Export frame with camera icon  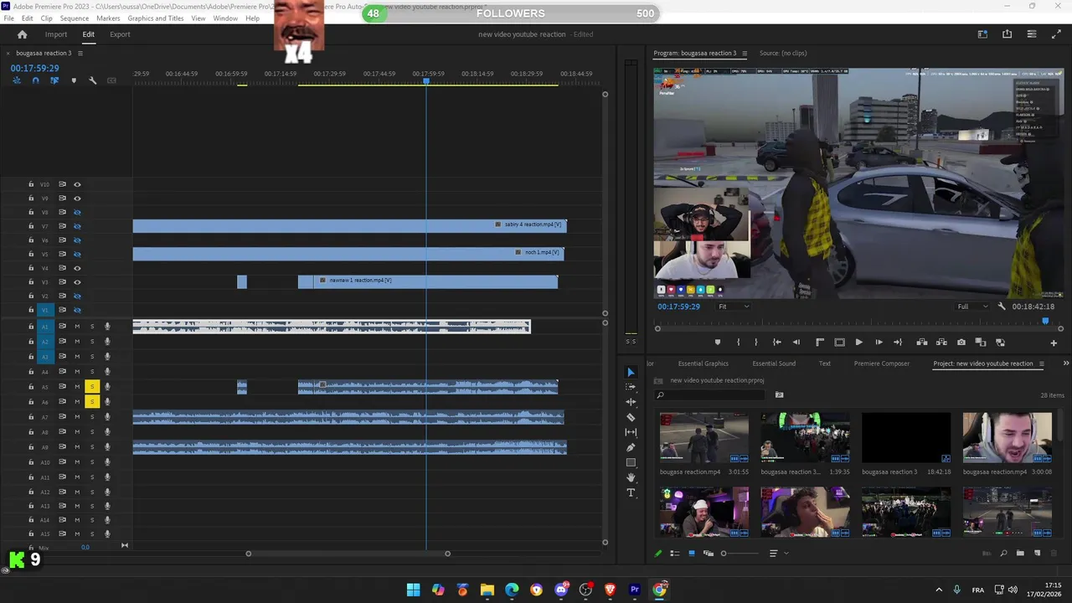point(961,343)
